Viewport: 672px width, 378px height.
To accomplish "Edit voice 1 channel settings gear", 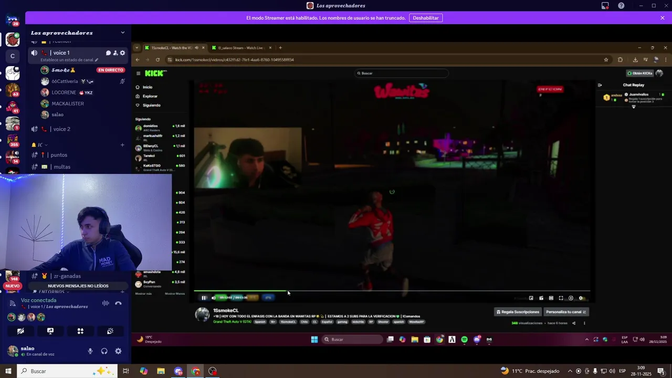I will pyautogui.click(x=122, y=53).
